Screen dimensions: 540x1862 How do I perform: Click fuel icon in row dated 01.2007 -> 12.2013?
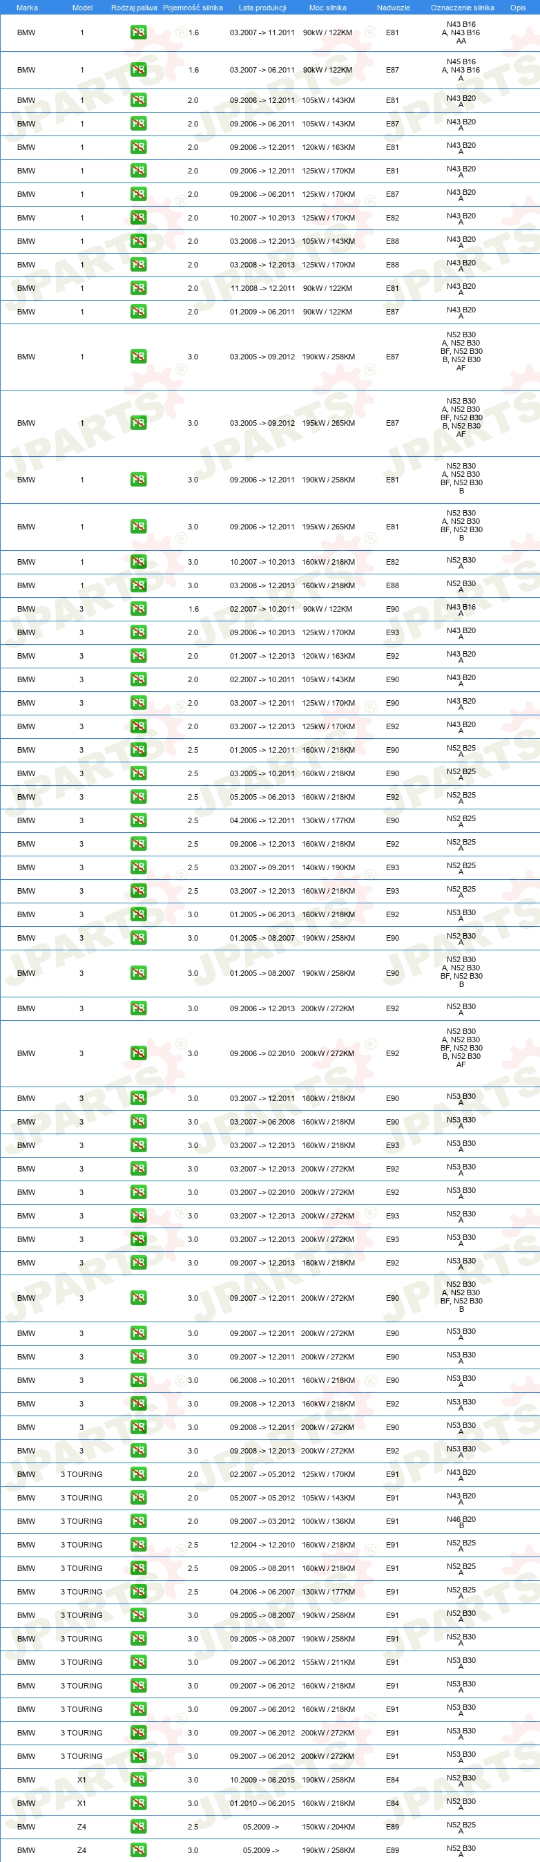click(138, 656)
